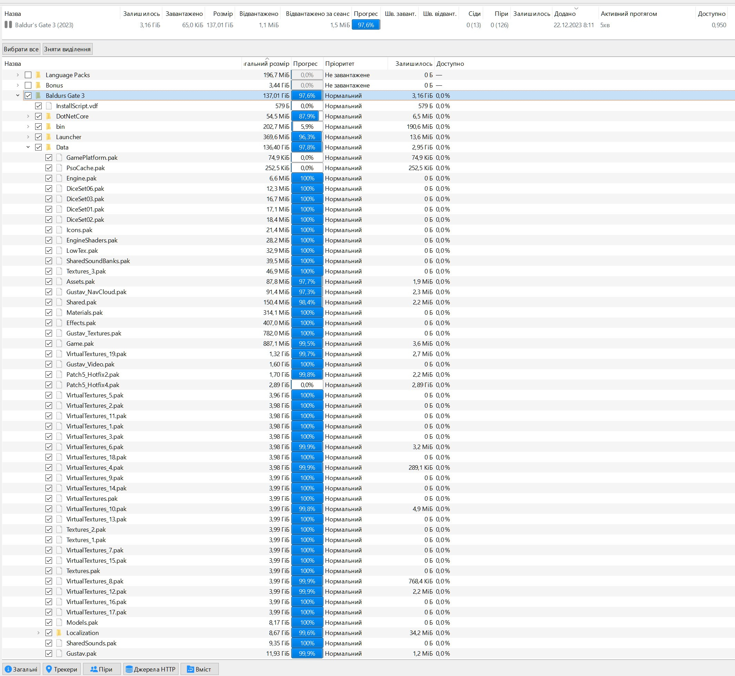Expand the Language Packs folder
The width and height of the screenshot is (735, 676).
18,75
